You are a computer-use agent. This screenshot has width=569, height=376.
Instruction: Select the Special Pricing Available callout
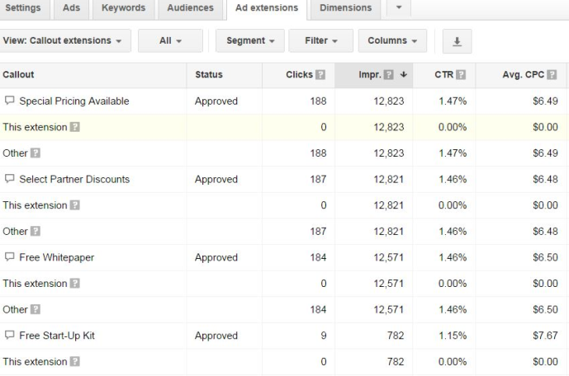pos(74,101)
